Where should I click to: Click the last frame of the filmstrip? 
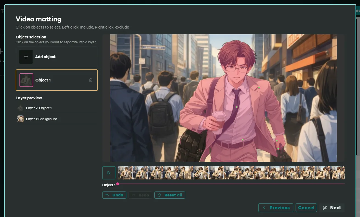[337, 173]
